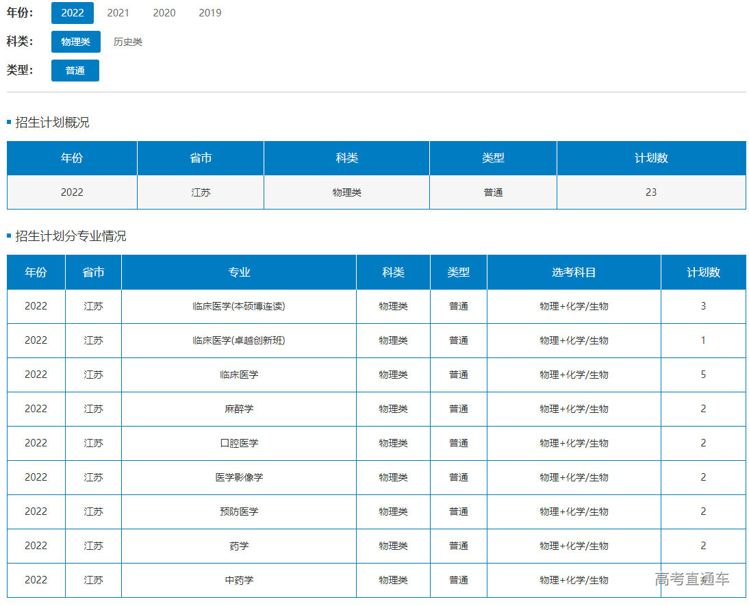Image resolution: width=749 pixels, height=606 pixels.
Task: Click the 麻醉学 major cell
Action: 239,409
